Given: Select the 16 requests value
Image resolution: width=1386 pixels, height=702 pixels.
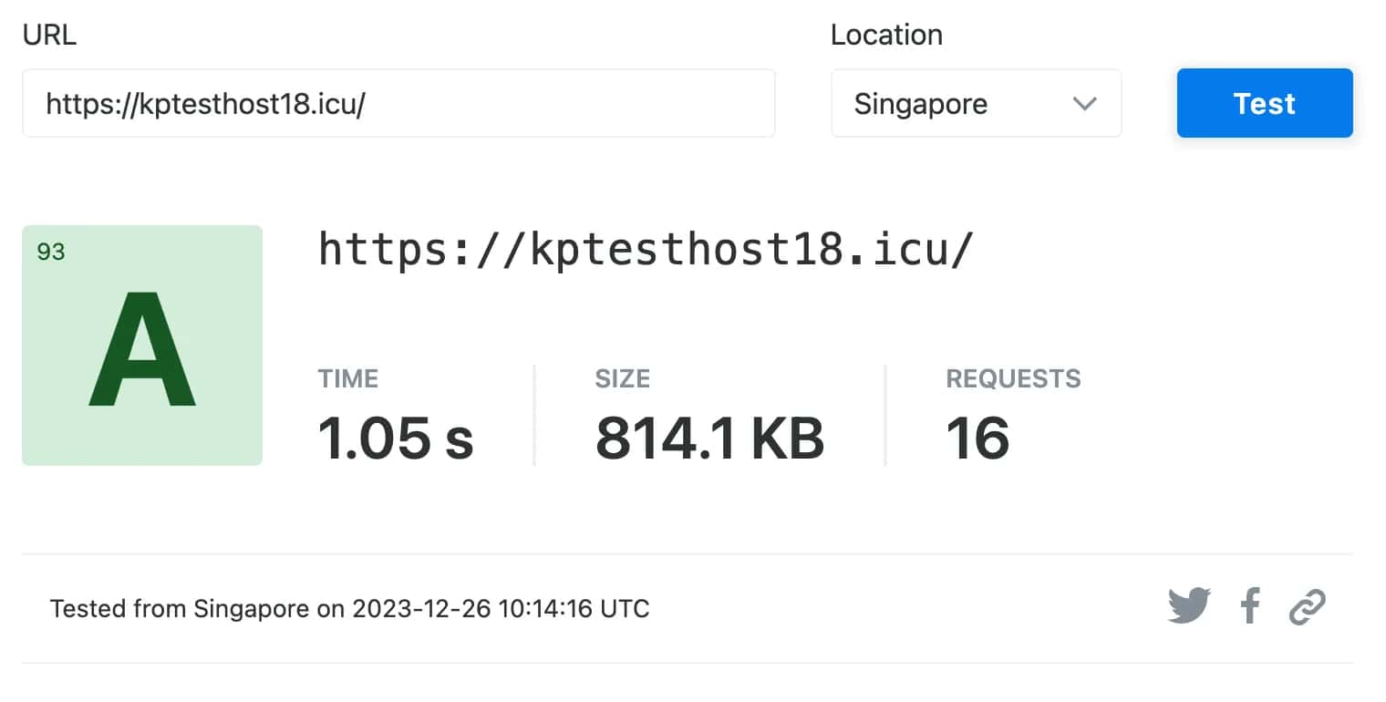Looking at the screenshot, I should click(977, 438).
